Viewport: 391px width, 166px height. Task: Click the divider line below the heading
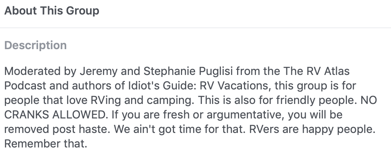pyautogui.click(x=195, y=28)
